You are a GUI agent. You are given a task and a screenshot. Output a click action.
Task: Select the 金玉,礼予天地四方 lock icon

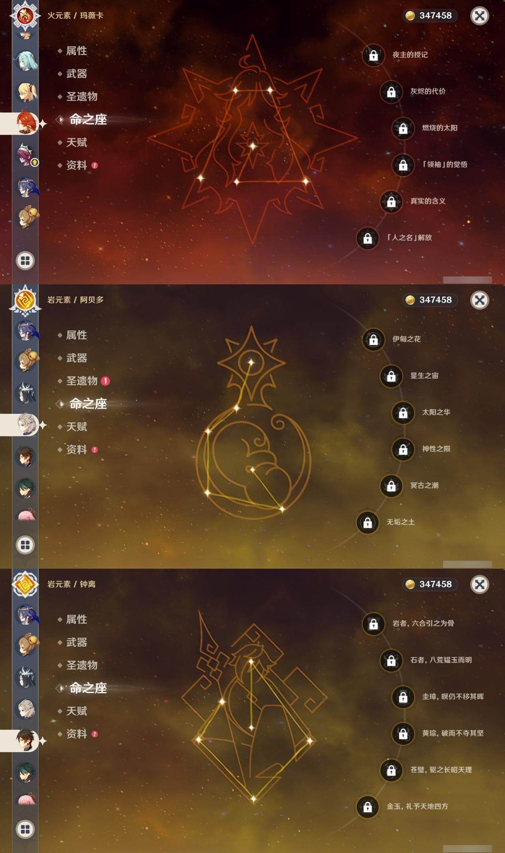(367, 807)
